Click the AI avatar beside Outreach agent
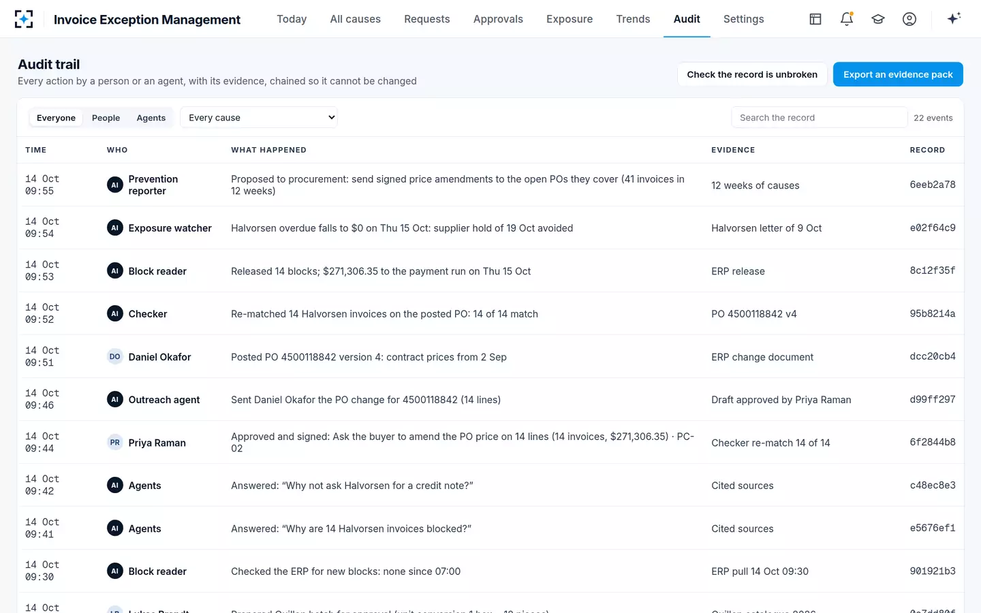The width and height of the screenshot is (981, 613). click(115, 399)
